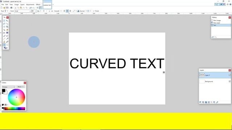Screen dimensions: 232x130
Task: Click the Save icon in toolbar
Action: [x=7, y=8]
